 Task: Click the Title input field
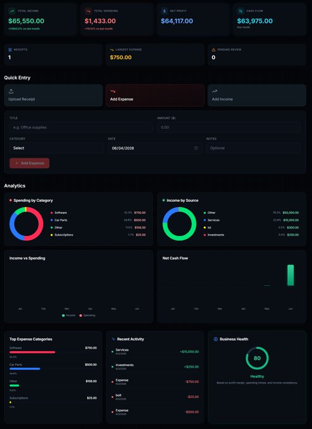click(81, 127)
